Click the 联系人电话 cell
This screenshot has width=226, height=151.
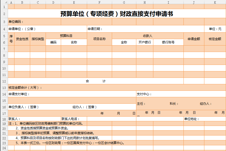[71, 119]
